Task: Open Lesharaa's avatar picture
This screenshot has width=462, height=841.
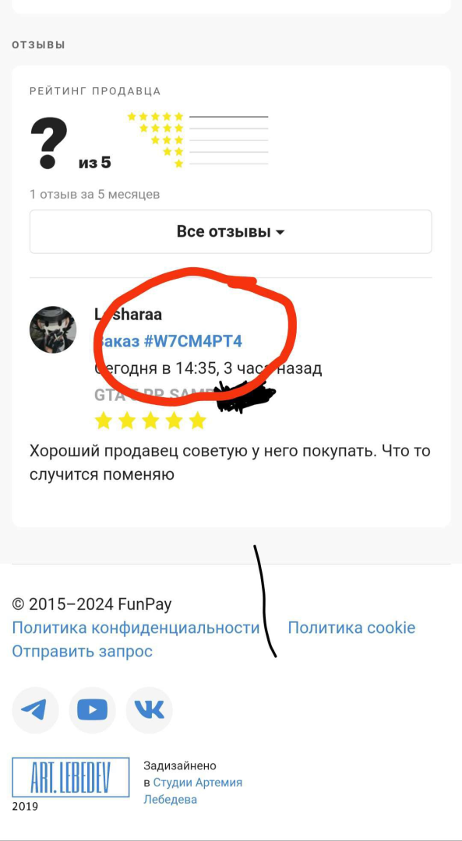Action: 52,330
